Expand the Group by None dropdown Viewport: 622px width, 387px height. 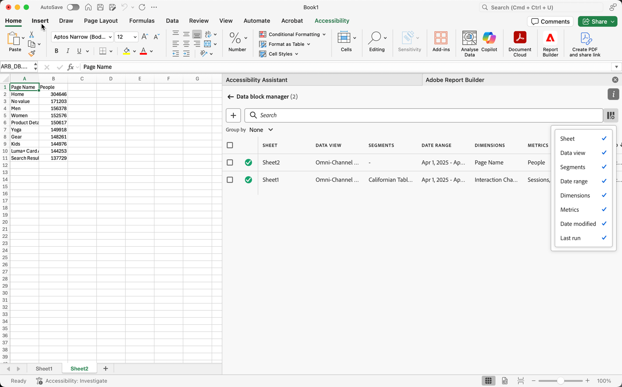pyautogui.click(x=261, y=130)
